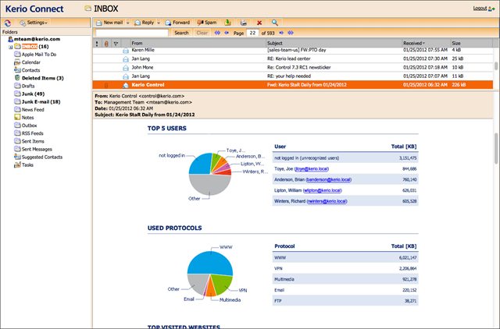Open Jan Lang's your help needed message

[x=293, y=76]
